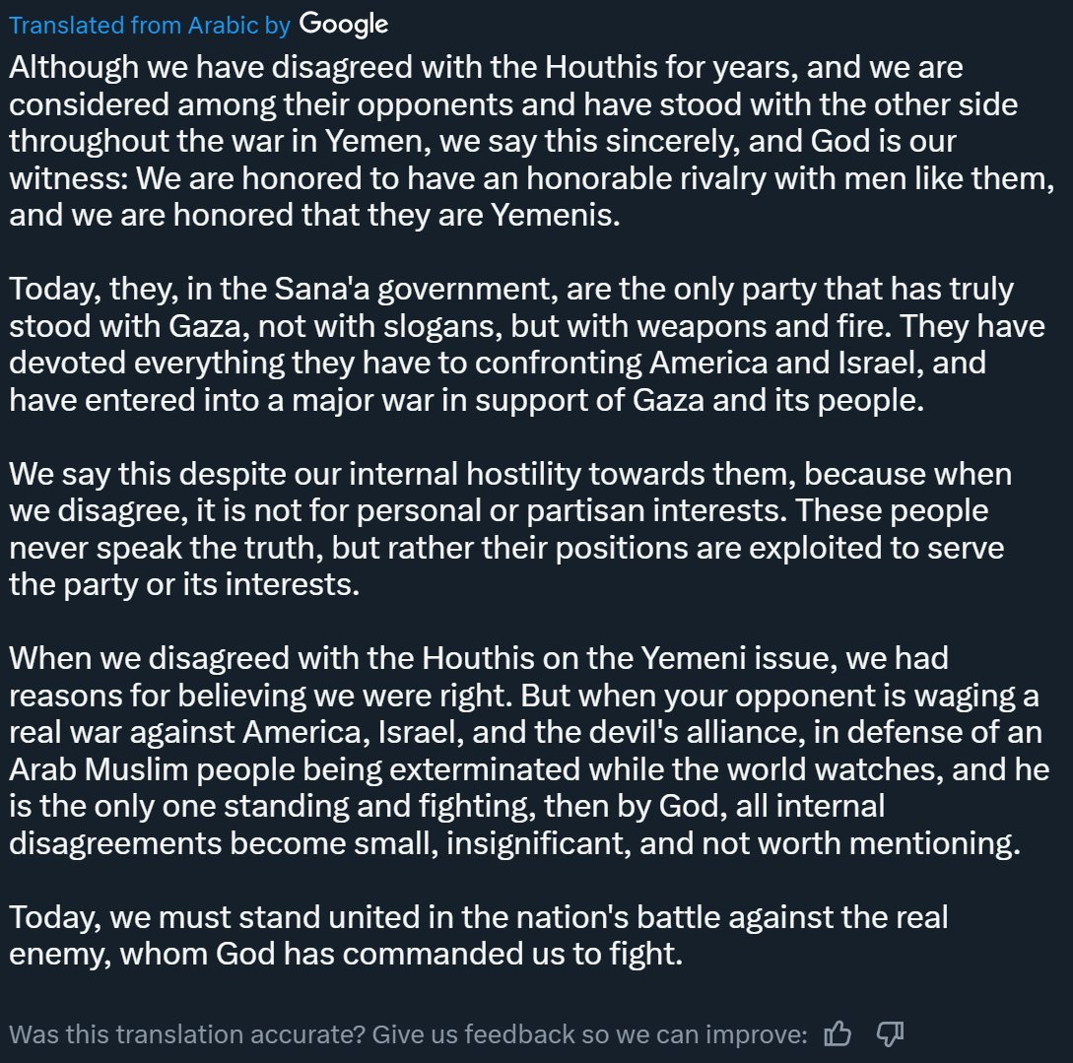1073x1063 pixels.
Task: Click the thumbs up translation feedback icon
Action: [837, 1033]
